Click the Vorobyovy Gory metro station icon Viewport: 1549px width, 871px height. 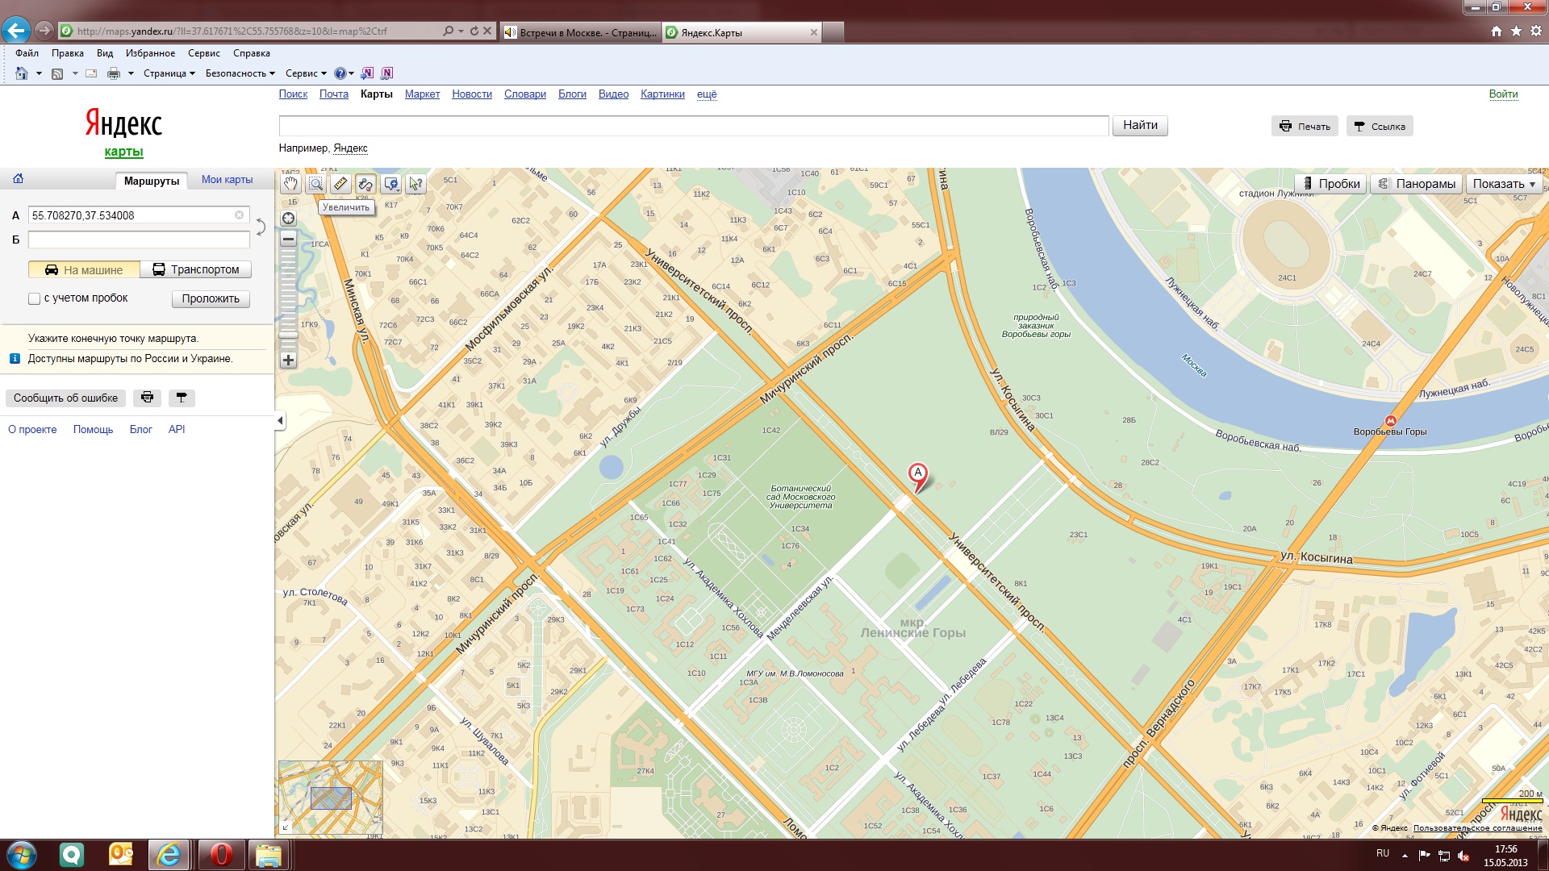[x=1390, y=420]
